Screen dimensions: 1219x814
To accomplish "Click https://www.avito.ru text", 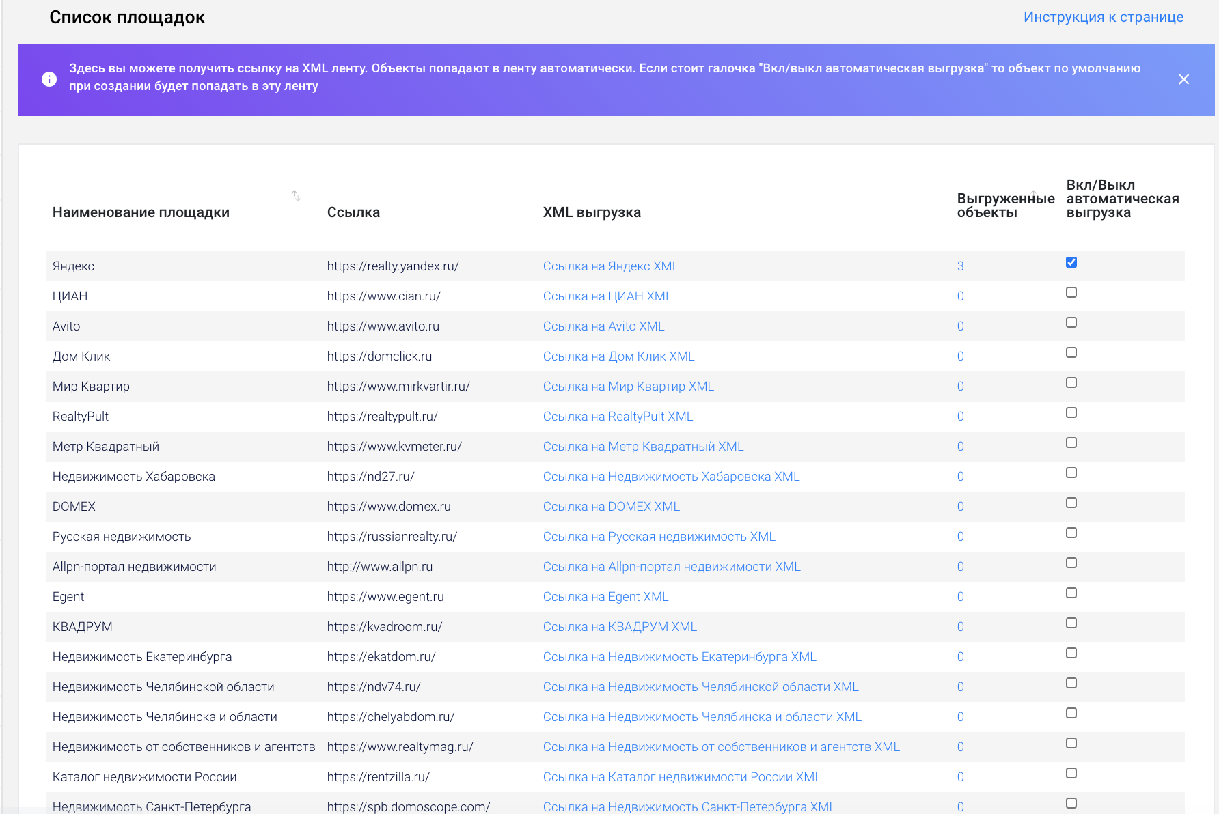I will 383,326.
